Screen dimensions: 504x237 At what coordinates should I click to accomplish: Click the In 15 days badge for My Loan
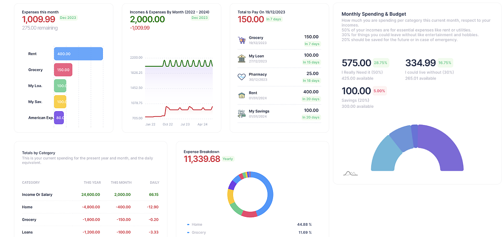pyautogui.click(x=311, y=62)
